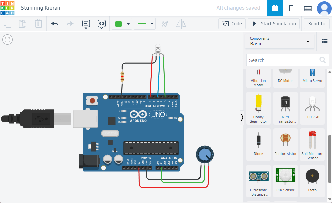Select the Hobby Gearmotor component
The width and height of the screenshot is (332, 203).
point(258,108)
